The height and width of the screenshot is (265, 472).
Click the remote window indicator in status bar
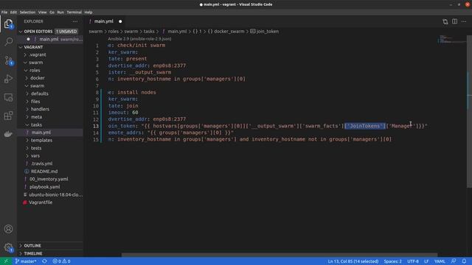click(x=6, y=261)
